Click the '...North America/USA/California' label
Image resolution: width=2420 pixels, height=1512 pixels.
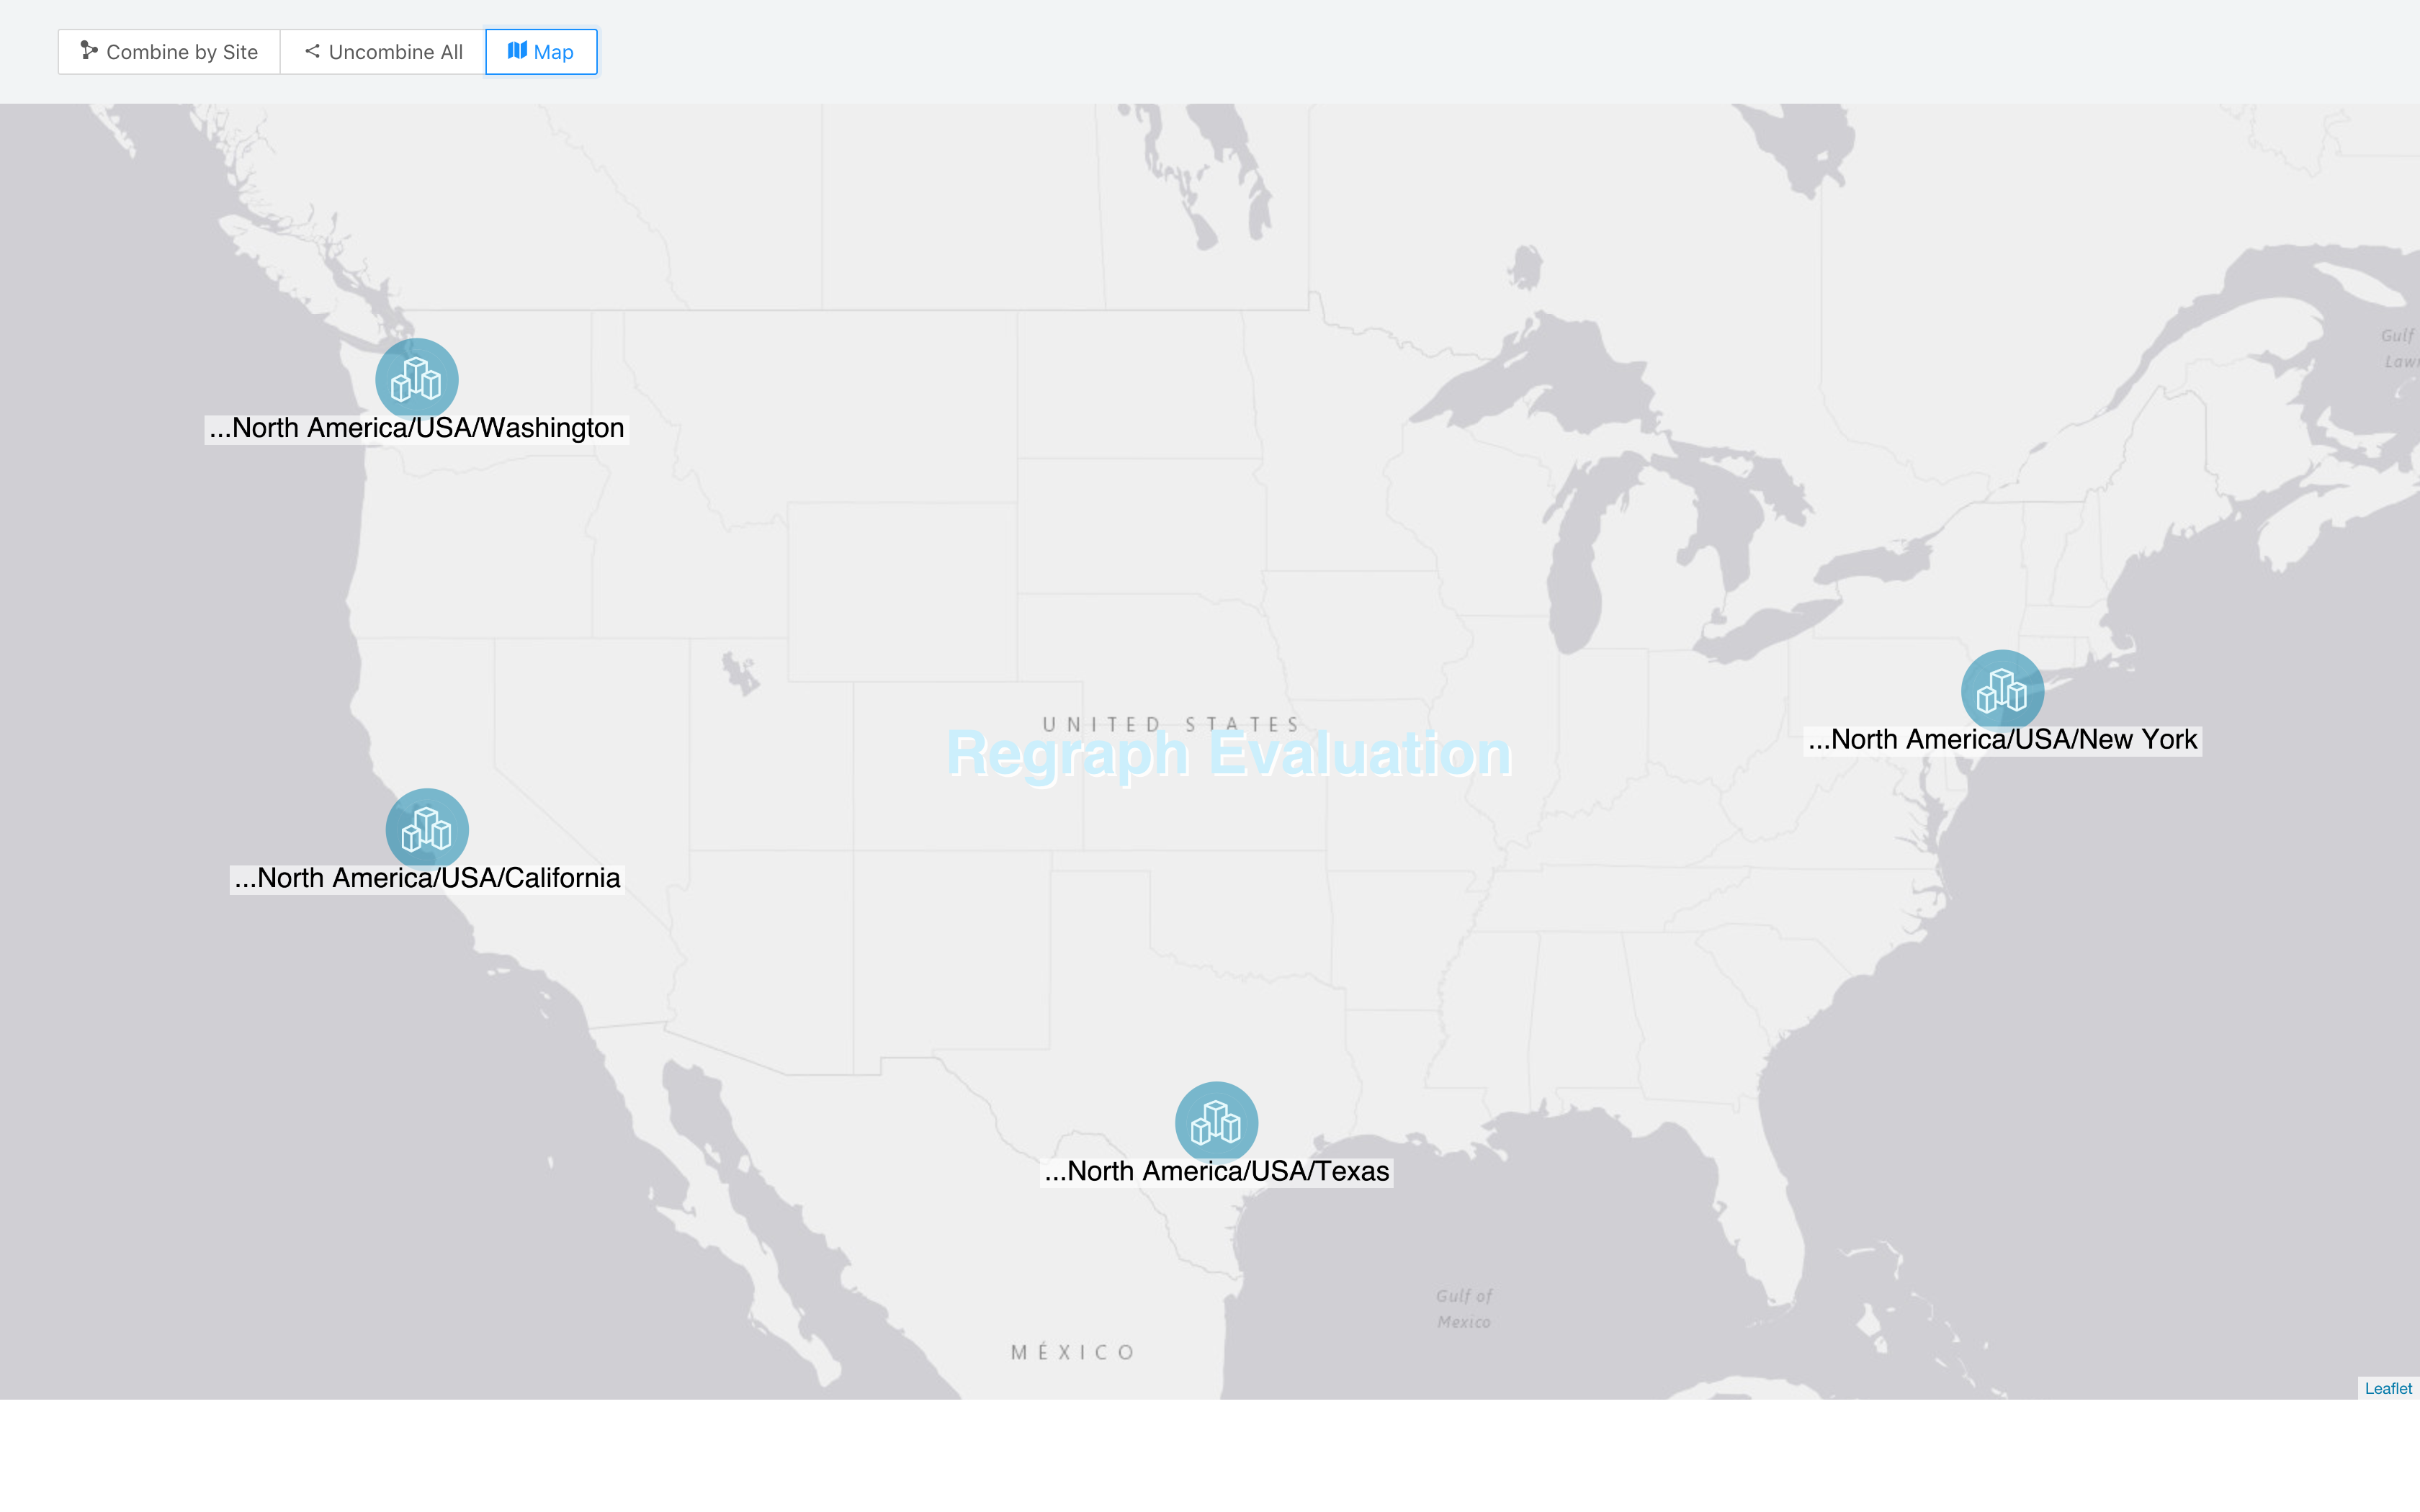[x=427, y=879]
